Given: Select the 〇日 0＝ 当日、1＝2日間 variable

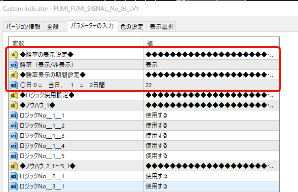Looking at the screenshot, I should tap(62, 85).
